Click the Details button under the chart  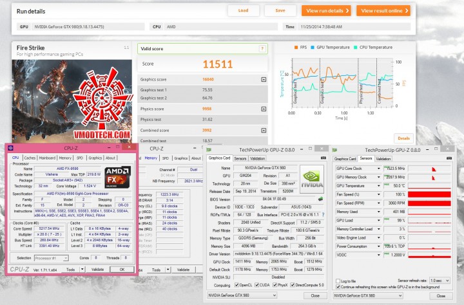[403, 138]
